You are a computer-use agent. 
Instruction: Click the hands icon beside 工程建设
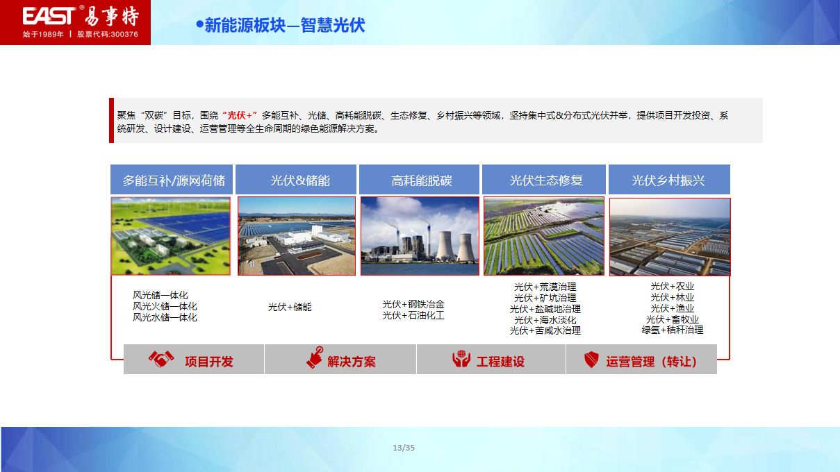461,360
